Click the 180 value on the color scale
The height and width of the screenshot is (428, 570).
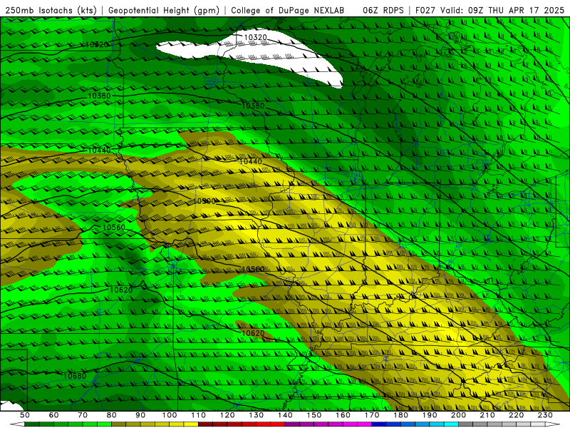pos(400,415)
